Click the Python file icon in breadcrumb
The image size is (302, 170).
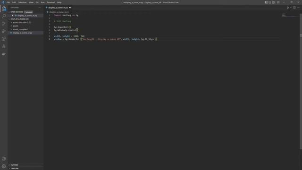pos(47,12)
